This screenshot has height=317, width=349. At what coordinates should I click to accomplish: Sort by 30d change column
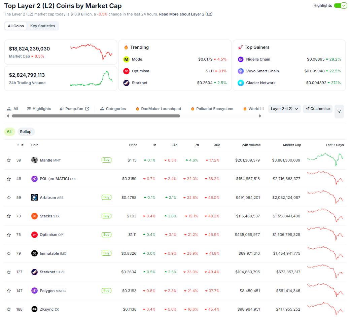point(217,145)
